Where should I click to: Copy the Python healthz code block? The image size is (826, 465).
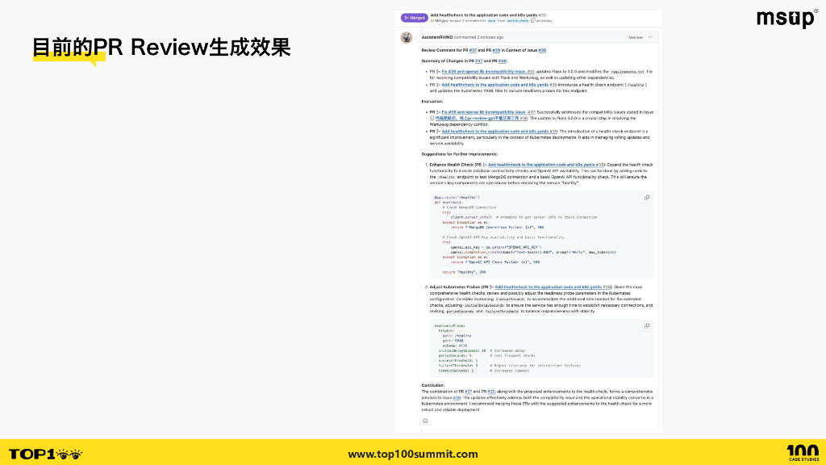647,198
